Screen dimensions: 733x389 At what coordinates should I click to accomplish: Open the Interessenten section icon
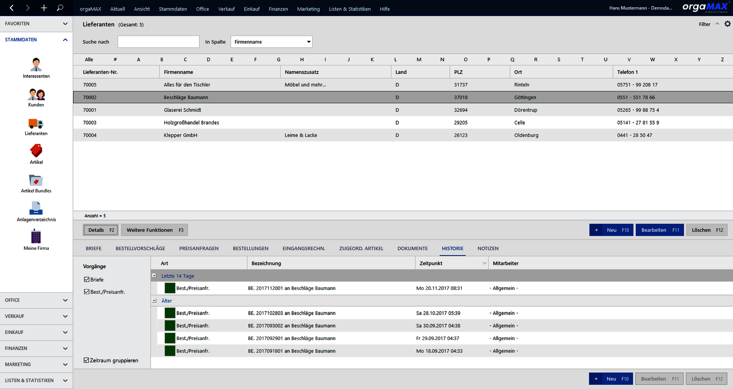(36, 64)
